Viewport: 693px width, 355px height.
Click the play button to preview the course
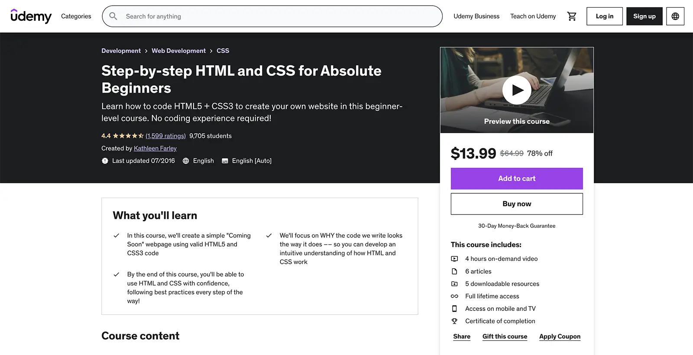516,90
